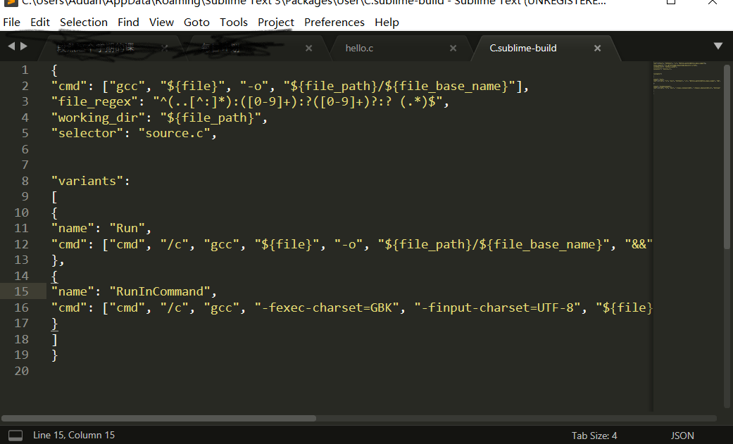Click the "Run" name value

[x=127, y=228]
